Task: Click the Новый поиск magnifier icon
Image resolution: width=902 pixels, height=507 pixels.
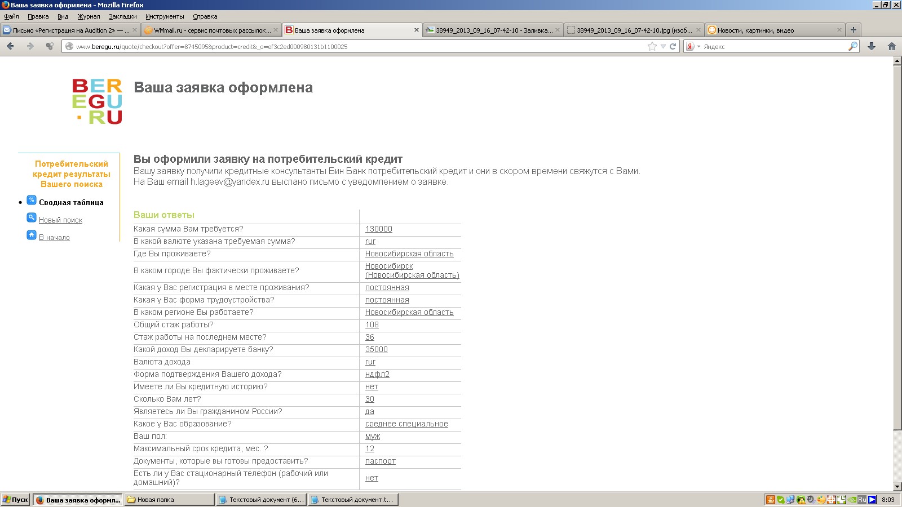Action: point(32,217)
